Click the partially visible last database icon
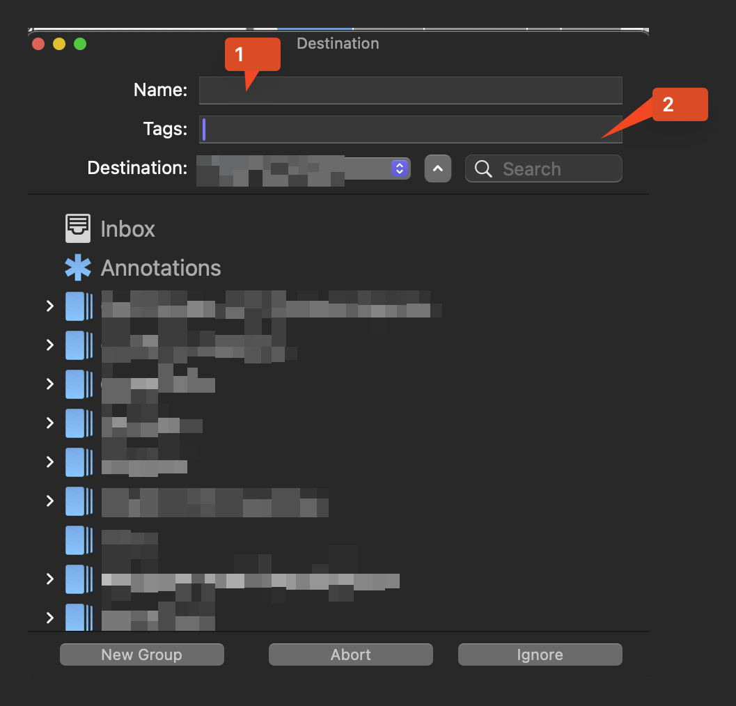 click(x=79, y=617)
